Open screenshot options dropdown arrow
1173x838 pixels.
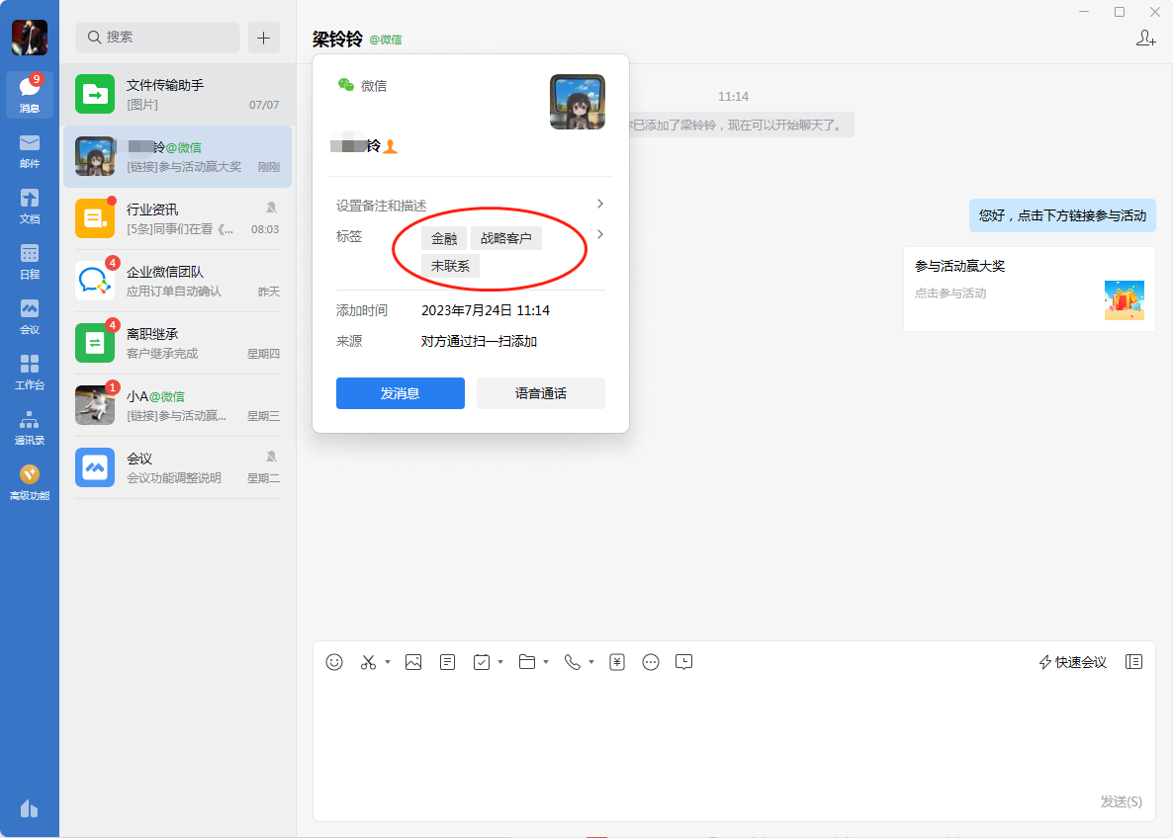click(x=388, y=661)
